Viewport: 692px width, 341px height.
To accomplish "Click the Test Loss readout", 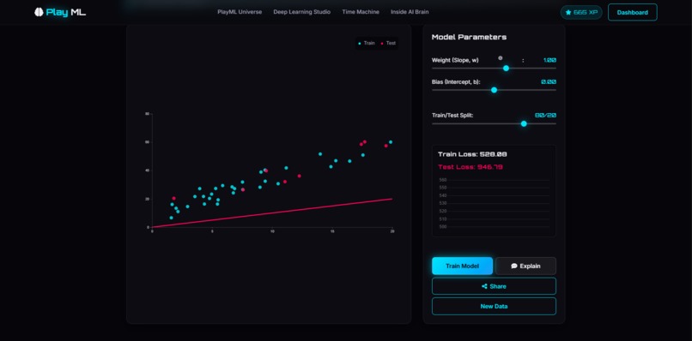I will pyautogui.click(x=470, y=167).
